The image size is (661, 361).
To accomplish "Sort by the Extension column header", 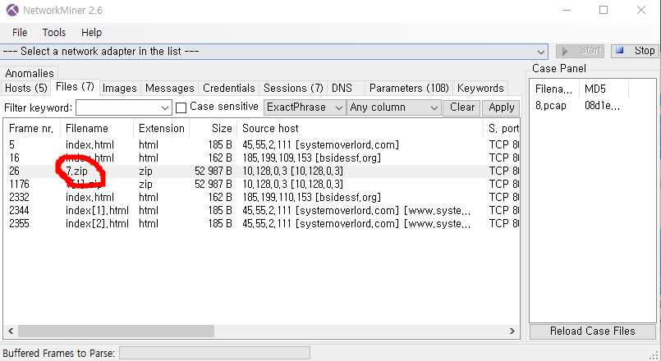I will [x=162, y=129].
